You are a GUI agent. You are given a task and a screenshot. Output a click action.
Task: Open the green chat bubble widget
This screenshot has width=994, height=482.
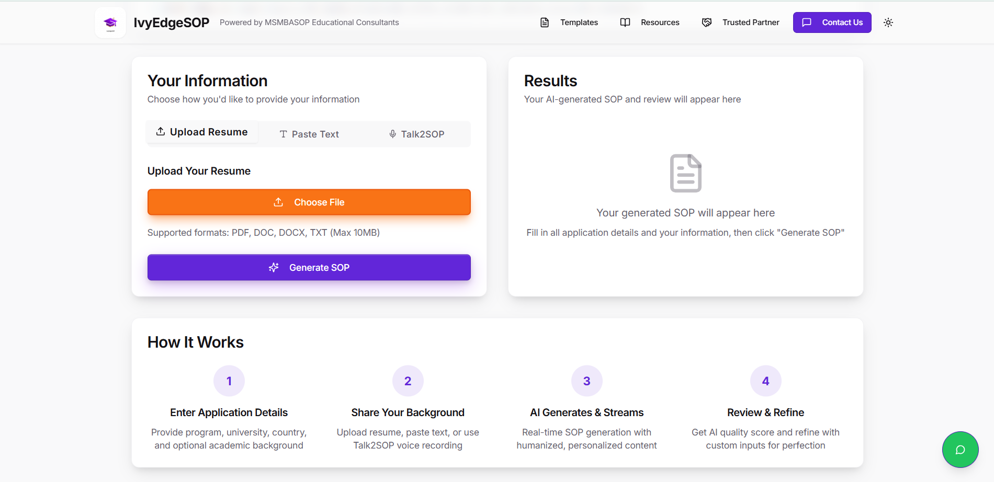pos(960,450)
